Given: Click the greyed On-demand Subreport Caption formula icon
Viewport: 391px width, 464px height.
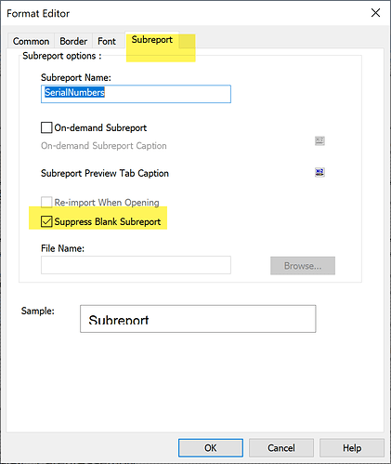Looking at the screenshot, I should (319, 141).
